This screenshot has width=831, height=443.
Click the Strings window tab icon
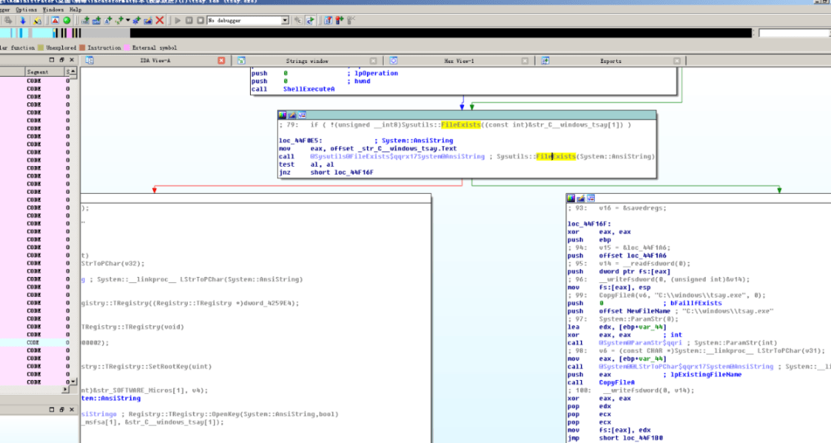point(241,60)
